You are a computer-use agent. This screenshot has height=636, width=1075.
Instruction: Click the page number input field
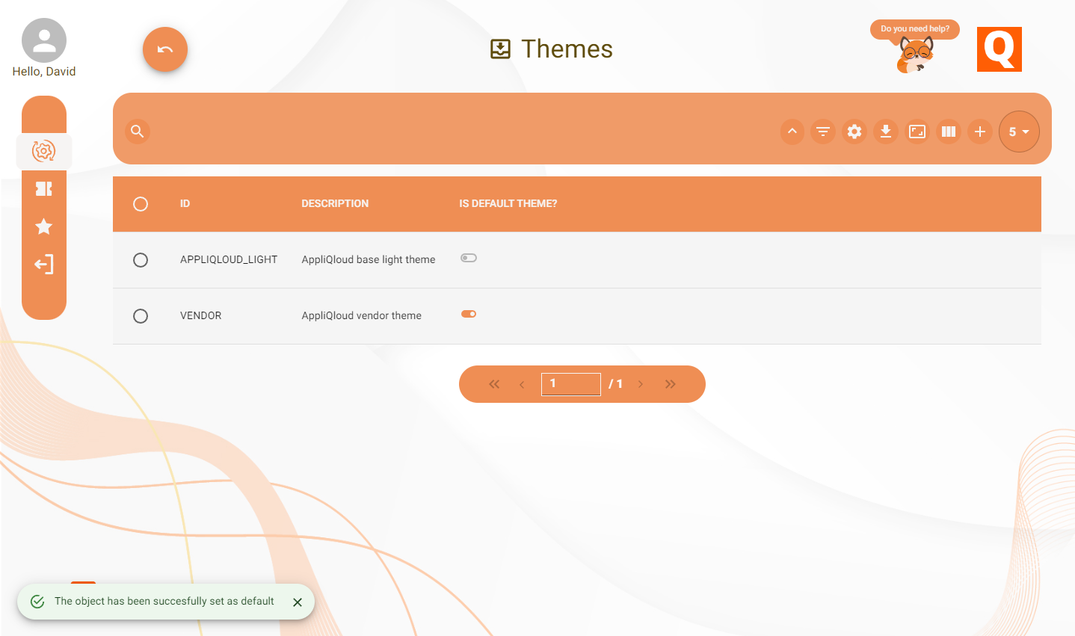pyautogui.click(x=570, y=383)
